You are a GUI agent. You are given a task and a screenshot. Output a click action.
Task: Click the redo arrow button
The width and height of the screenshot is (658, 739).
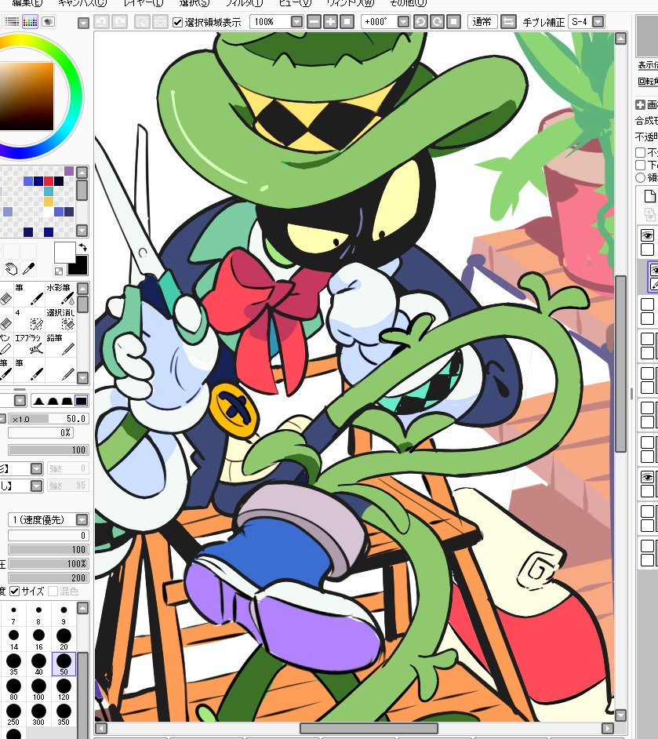(120, 22)
